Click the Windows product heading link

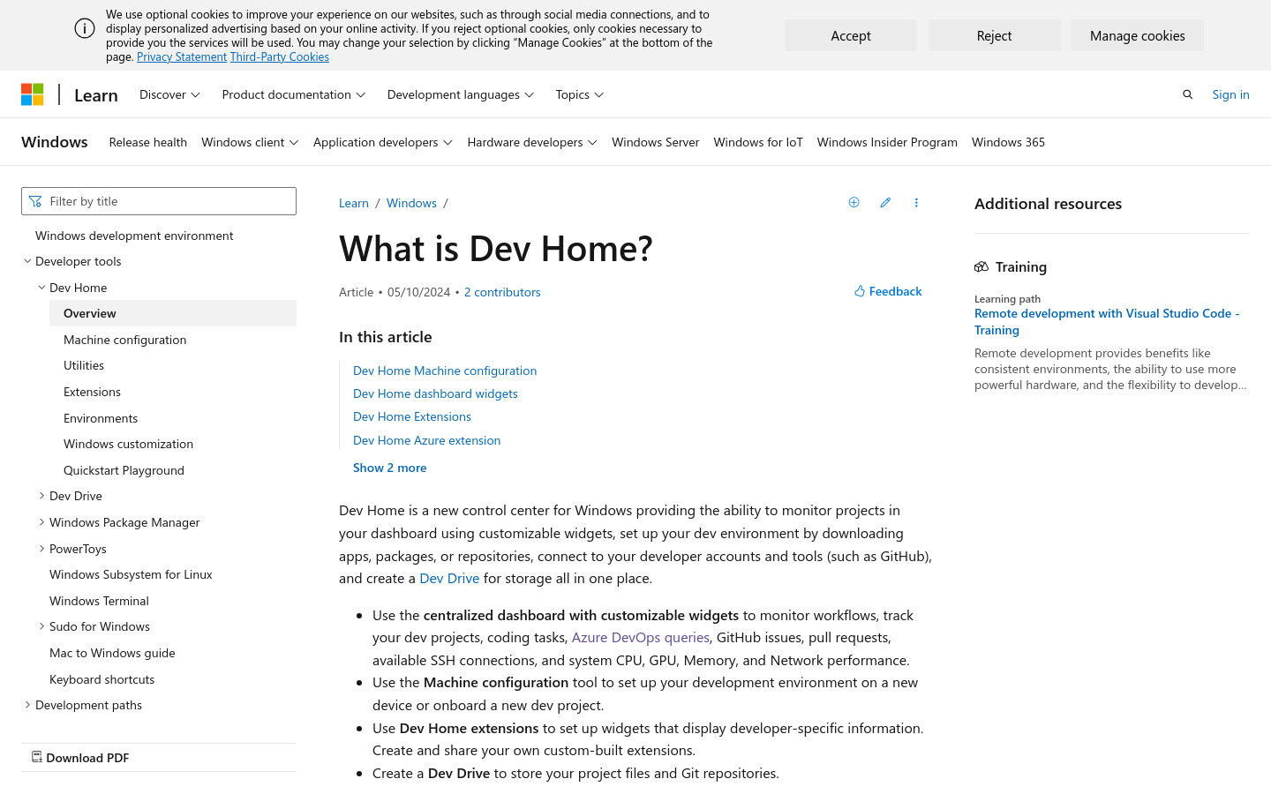(55, 142)
